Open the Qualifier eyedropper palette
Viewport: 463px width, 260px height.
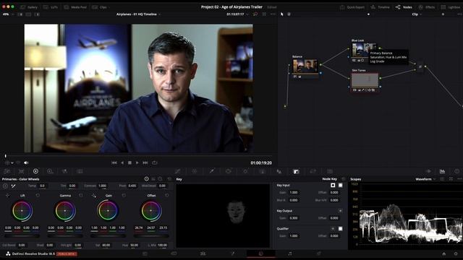(x=211, y=171)
